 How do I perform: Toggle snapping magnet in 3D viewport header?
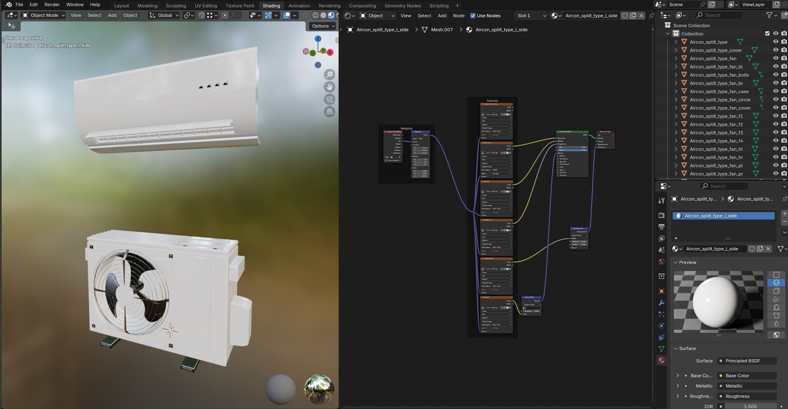[x=201, y=15]
